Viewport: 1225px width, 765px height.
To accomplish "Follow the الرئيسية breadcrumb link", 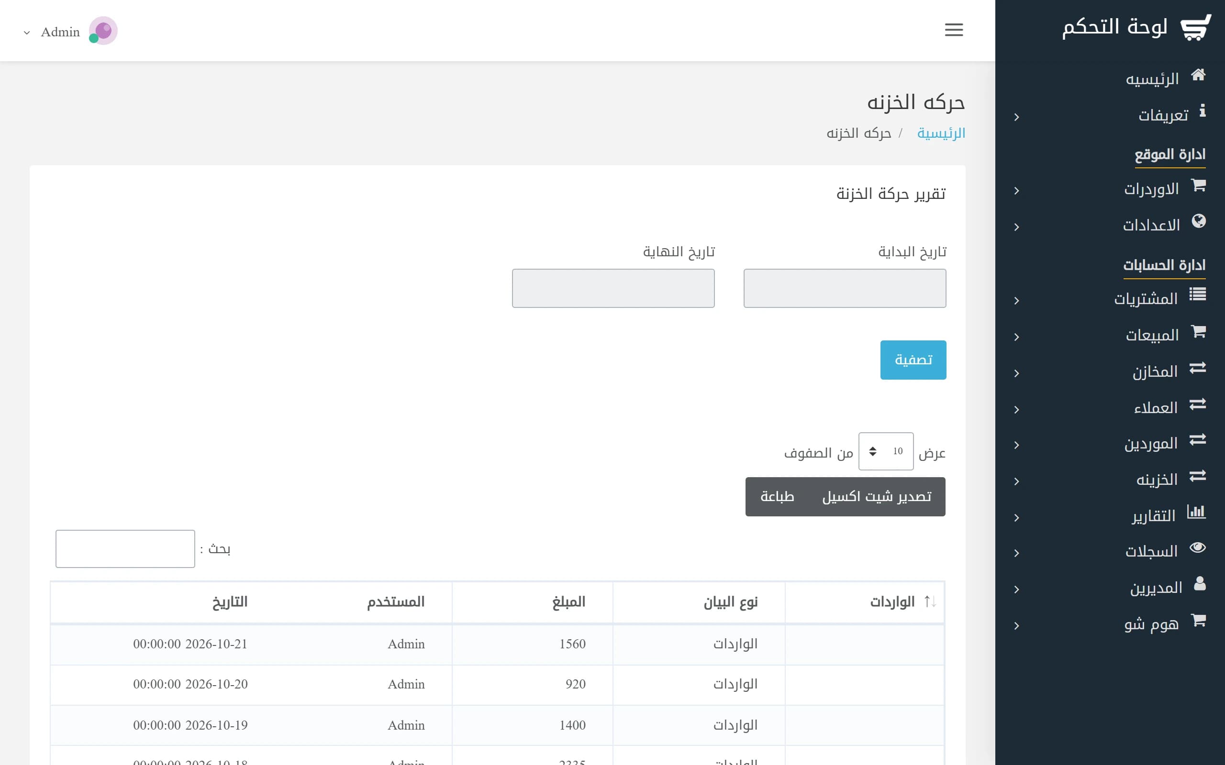I will click(x=941, y=133).
